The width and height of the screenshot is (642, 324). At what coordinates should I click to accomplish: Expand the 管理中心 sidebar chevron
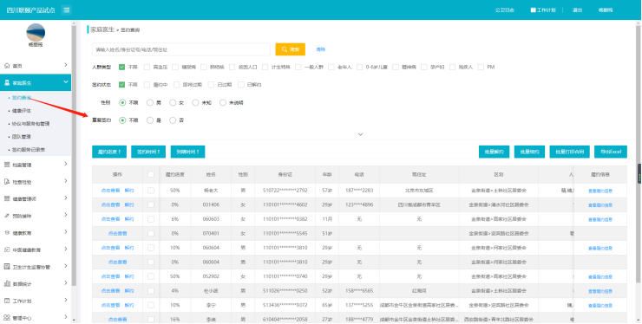pos(66,317)
